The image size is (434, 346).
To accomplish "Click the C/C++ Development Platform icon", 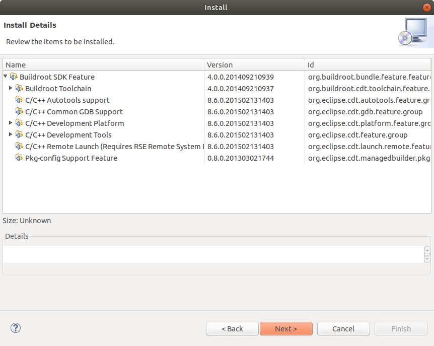I will pyautogui.click(x=19, y=123).
